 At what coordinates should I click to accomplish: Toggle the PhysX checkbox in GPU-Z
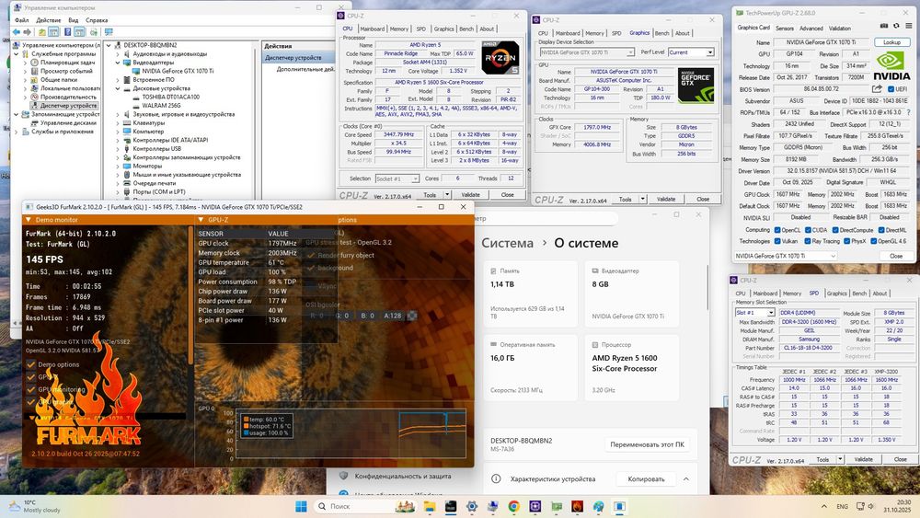847,241
